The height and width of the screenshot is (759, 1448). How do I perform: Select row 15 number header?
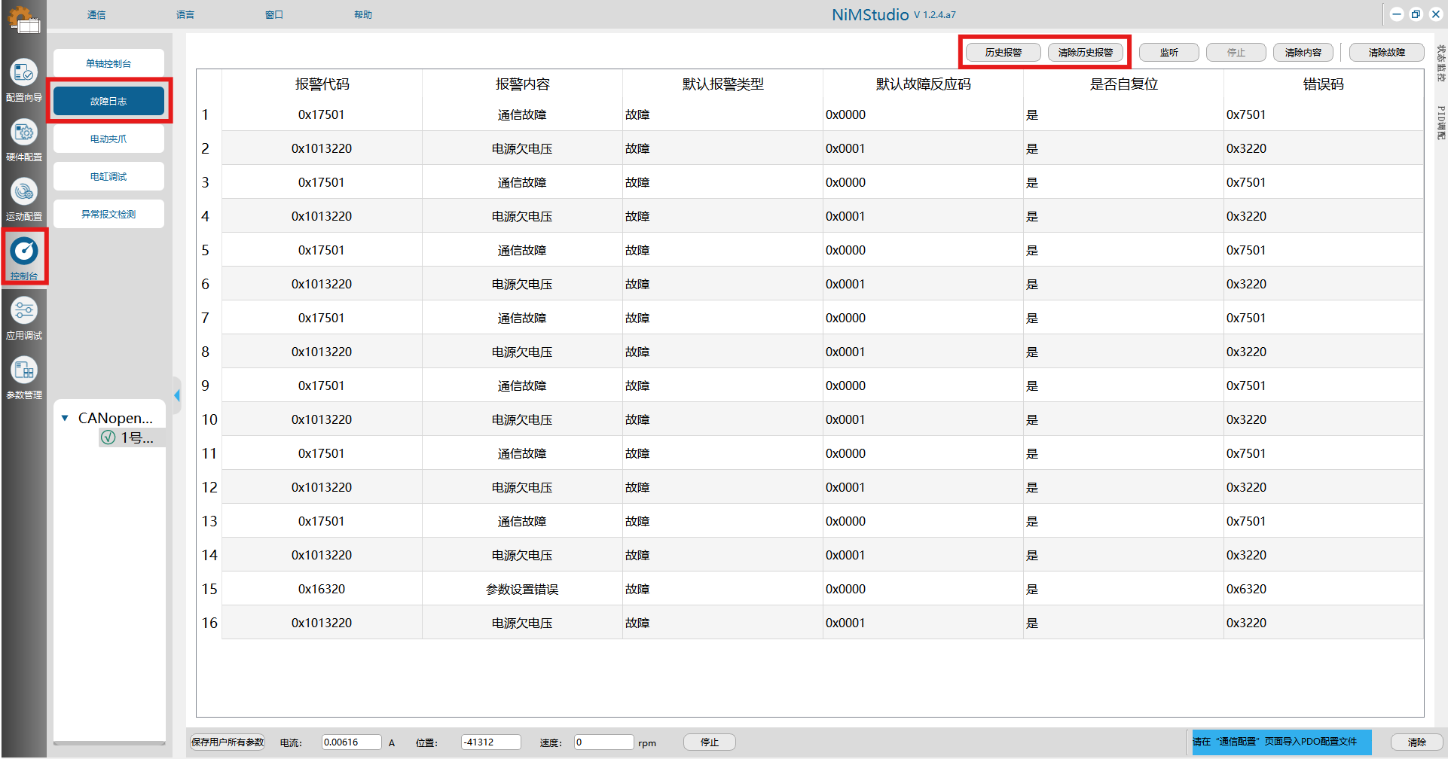pyautogui.click(x=209, y=589)
